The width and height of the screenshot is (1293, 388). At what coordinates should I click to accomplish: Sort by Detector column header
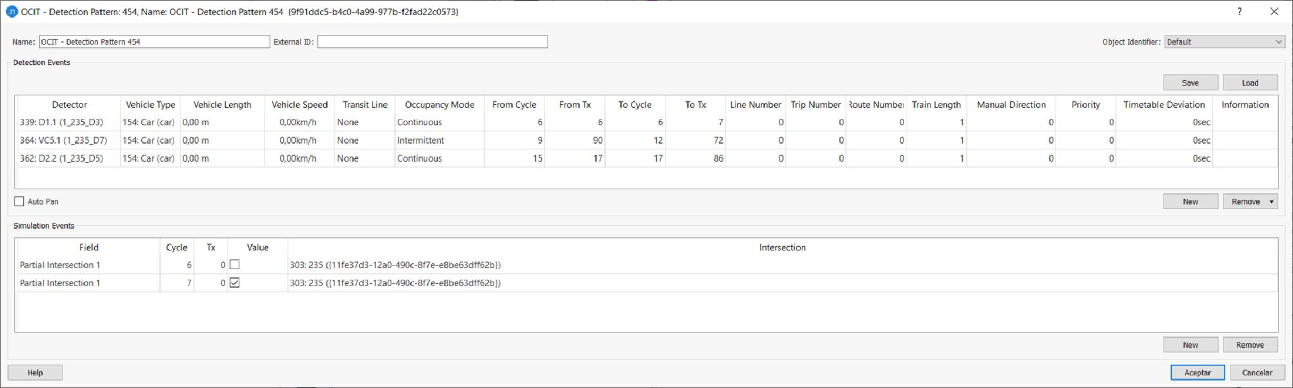(69, 105)
